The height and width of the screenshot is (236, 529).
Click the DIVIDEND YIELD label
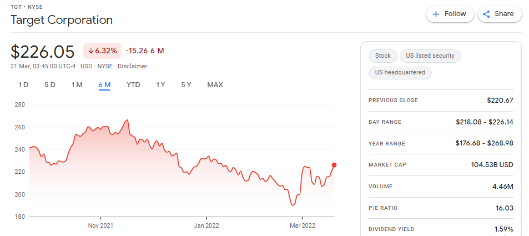[391, 229]
